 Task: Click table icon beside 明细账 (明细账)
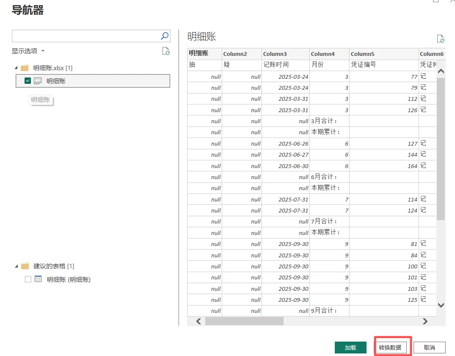[x=38, y=279]
